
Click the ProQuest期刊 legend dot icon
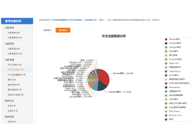[x=166, y=59]
